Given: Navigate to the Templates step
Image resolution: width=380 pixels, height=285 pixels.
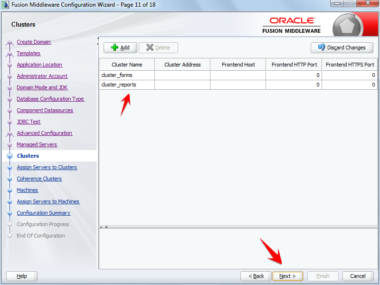Looking at the screenshot, I should tap(28, 53).
